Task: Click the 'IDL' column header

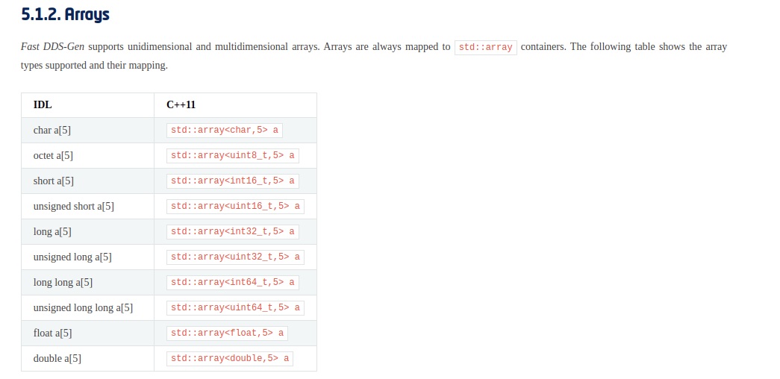Action: [x=87, y=105]
